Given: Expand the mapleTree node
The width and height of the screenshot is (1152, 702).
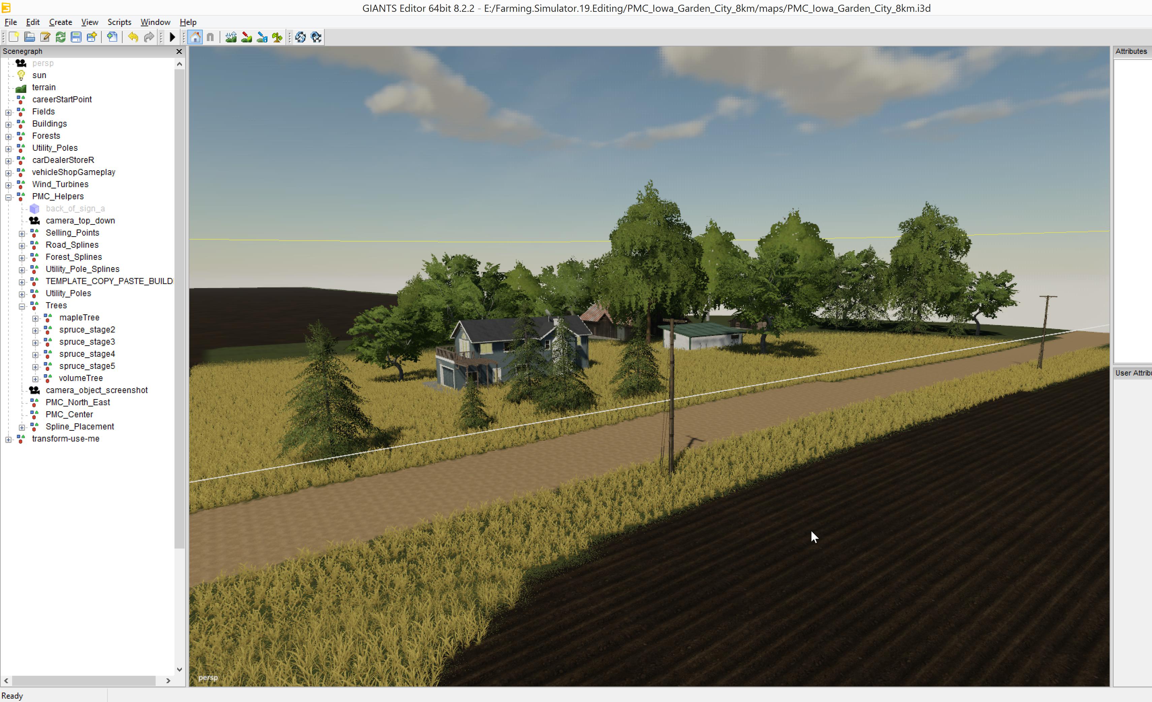Looking at the screenshot, I should pyautogui.click(x=35, y=319).
